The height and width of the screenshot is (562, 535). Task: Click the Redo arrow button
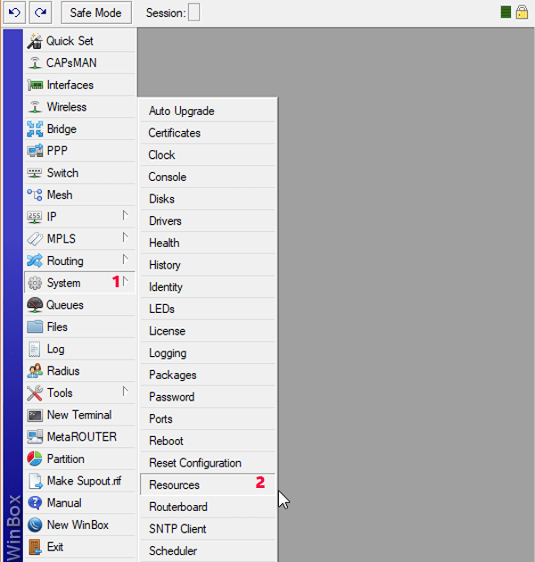pyautogui.click(x=40, y=12)
